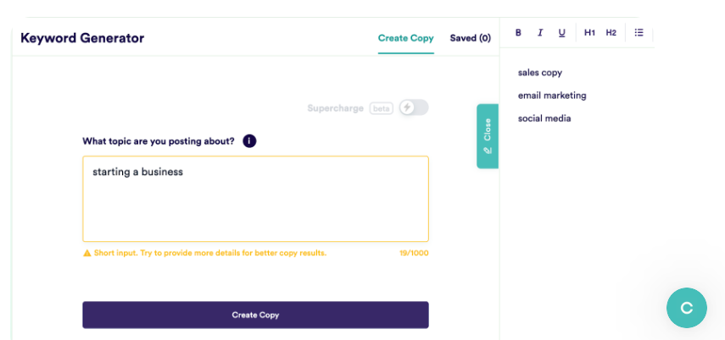Enable the Supercharge switch
The width and height of the screenshot is (725, 340).
[x=414, y=108]
